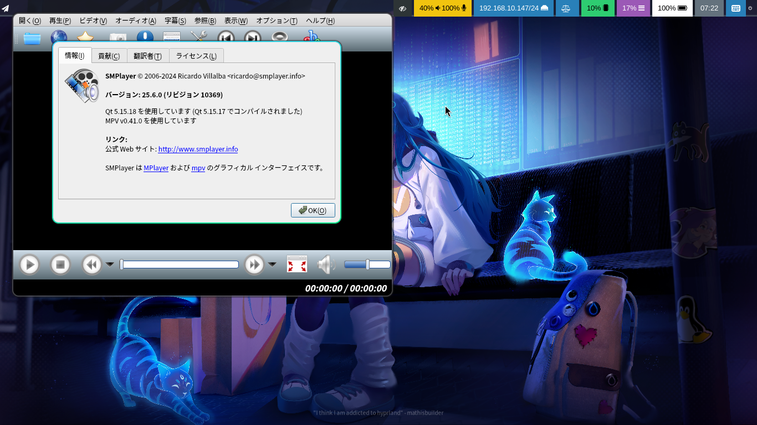Switch to the ライセンス(L) tab
Image resolution: width=757 pixels, height=425 pixels.
(x=196, y=56)
